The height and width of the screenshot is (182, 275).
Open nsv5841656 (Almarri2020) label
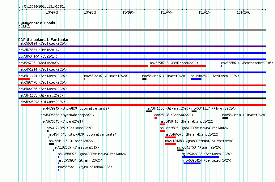(x=168, y=108)
